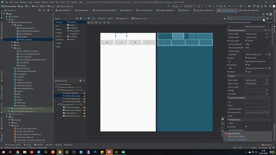Pick ScrollView from the Palette
Screen dimensions: 276x155
(72, 37)
